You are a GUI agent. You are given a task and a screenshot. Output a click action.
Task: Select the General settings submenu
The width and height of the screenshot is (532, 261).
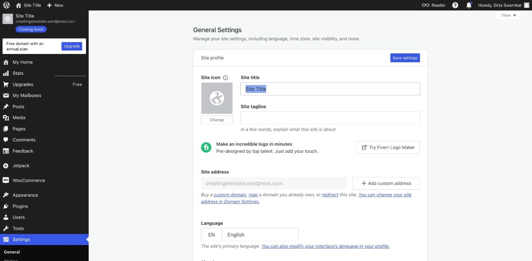[x=12, y=252]
